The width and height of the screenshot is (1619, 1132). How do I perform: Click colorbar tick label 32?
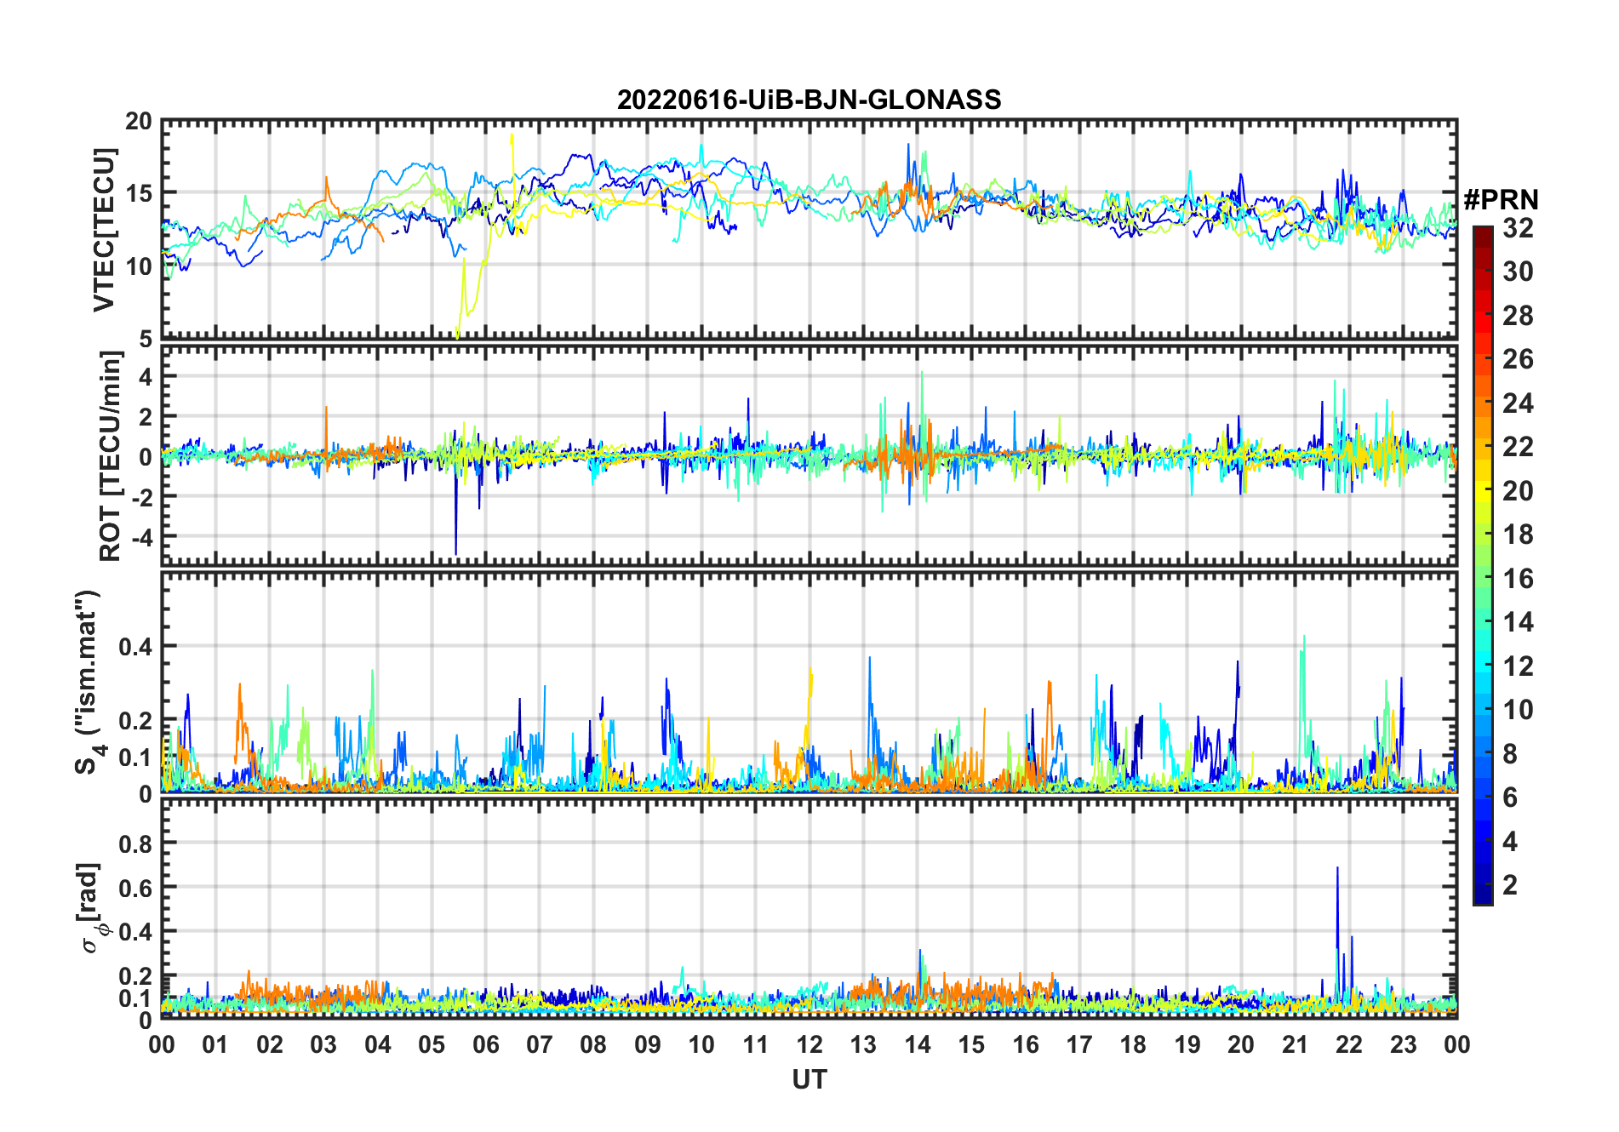point(1518,228)
